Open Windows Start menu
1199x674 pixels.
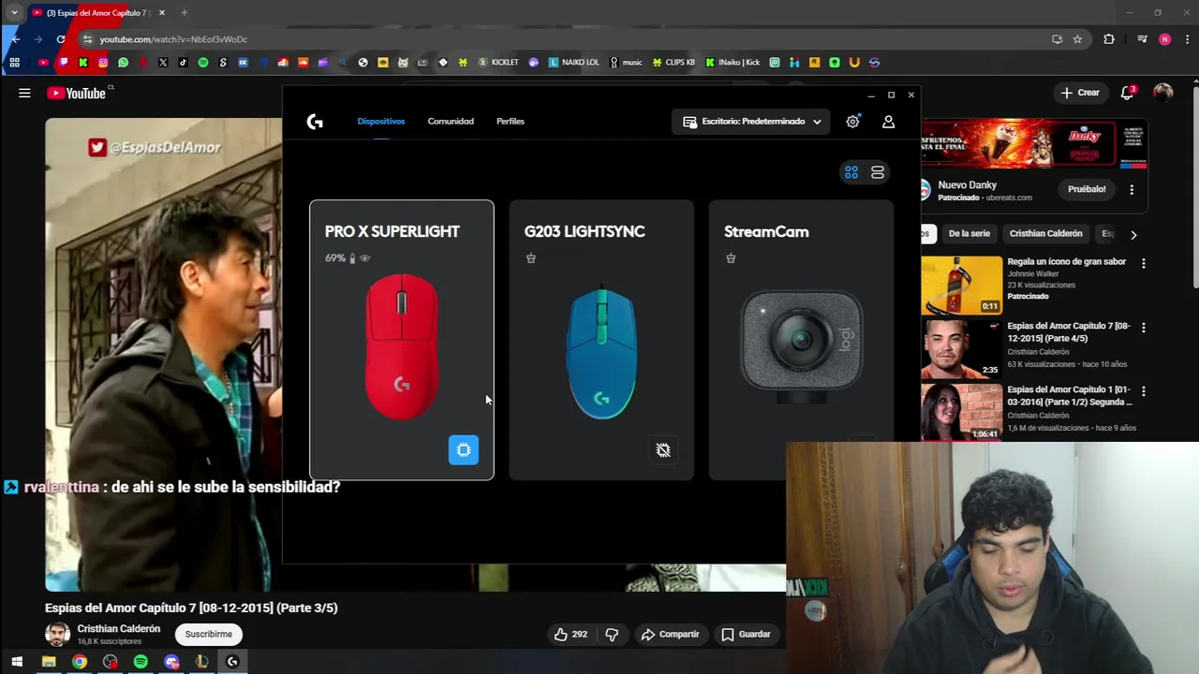point(17,662)
